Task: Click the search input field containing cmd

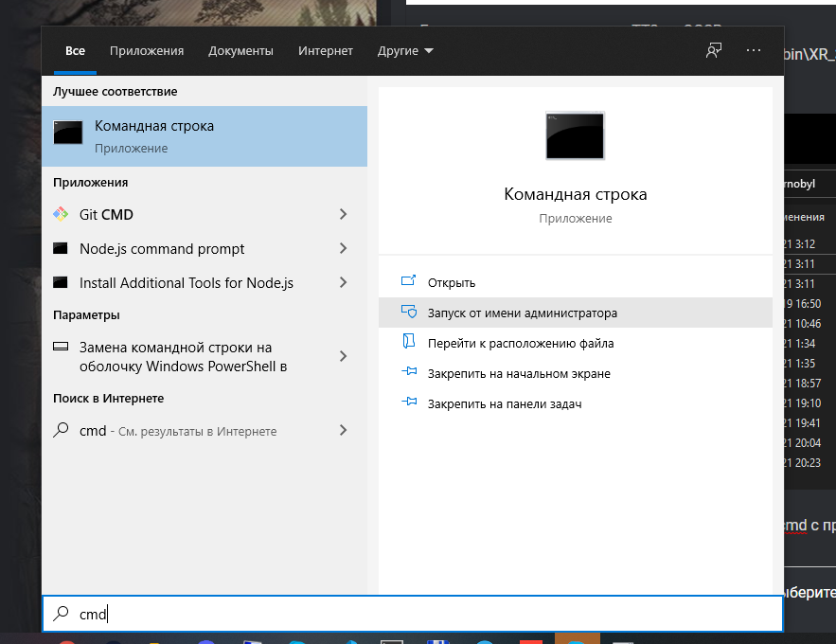Action: (426, 614)
